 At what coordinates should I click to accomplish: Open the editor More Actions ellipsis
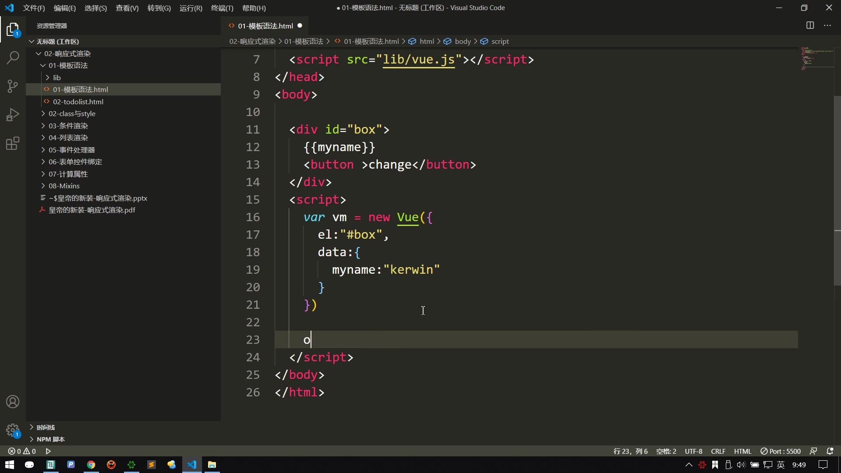pos(827,25)
